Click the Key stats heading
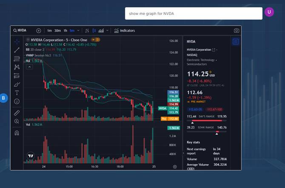The height and width of the screenshot is (188, 285). point(194,142)
